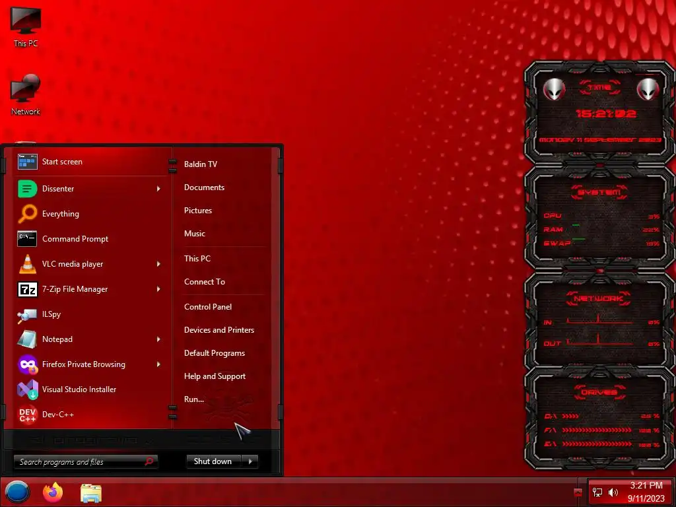Open the 7-Zip File Manager icon
This screenshot has height=507, width=676.
(27, 289)
